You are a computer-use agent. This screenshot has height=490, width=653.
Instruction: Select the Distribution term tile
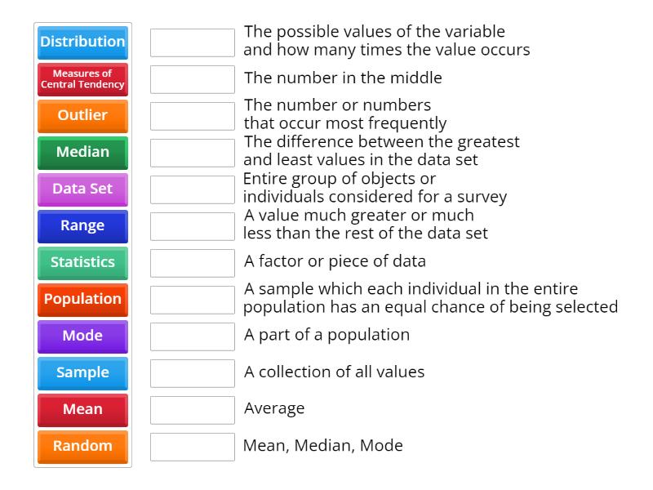coord(82,42)
